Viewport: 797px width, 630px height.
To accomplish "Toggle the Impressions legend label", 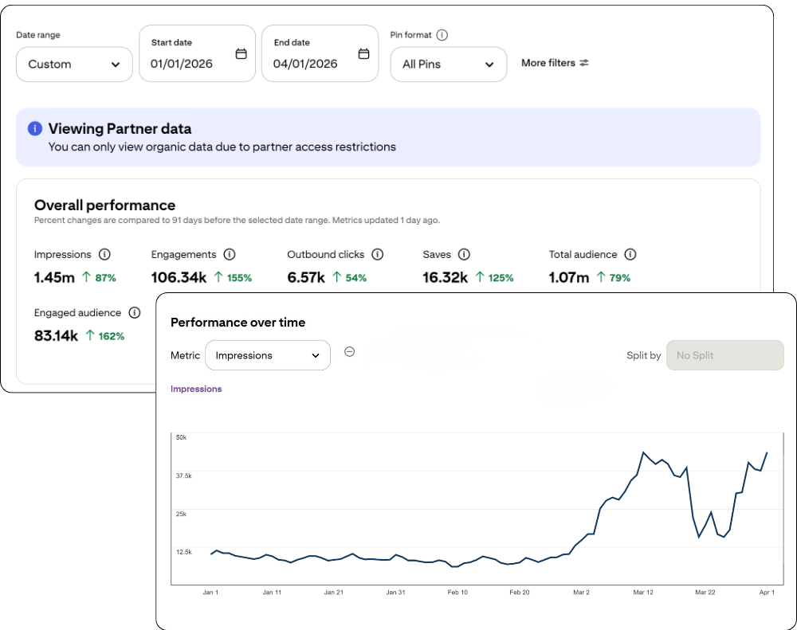I will point(195,388).
